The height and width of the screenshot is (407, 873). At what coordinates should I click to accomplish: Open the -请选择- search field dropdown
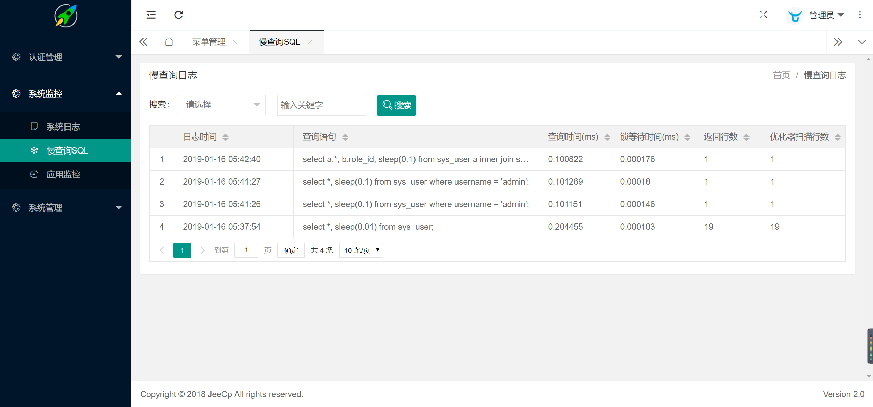click(x=221, y=105)
